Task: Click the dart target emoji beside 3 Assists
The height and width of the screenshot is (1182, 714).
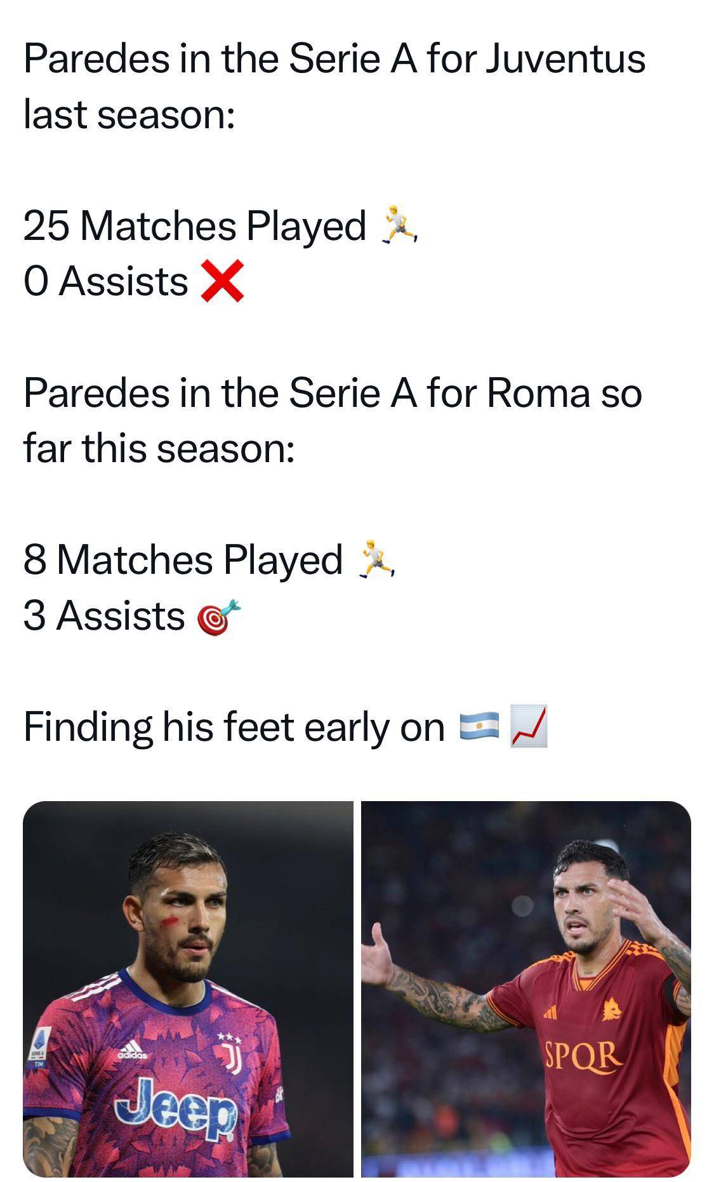Action: [219, 616]
